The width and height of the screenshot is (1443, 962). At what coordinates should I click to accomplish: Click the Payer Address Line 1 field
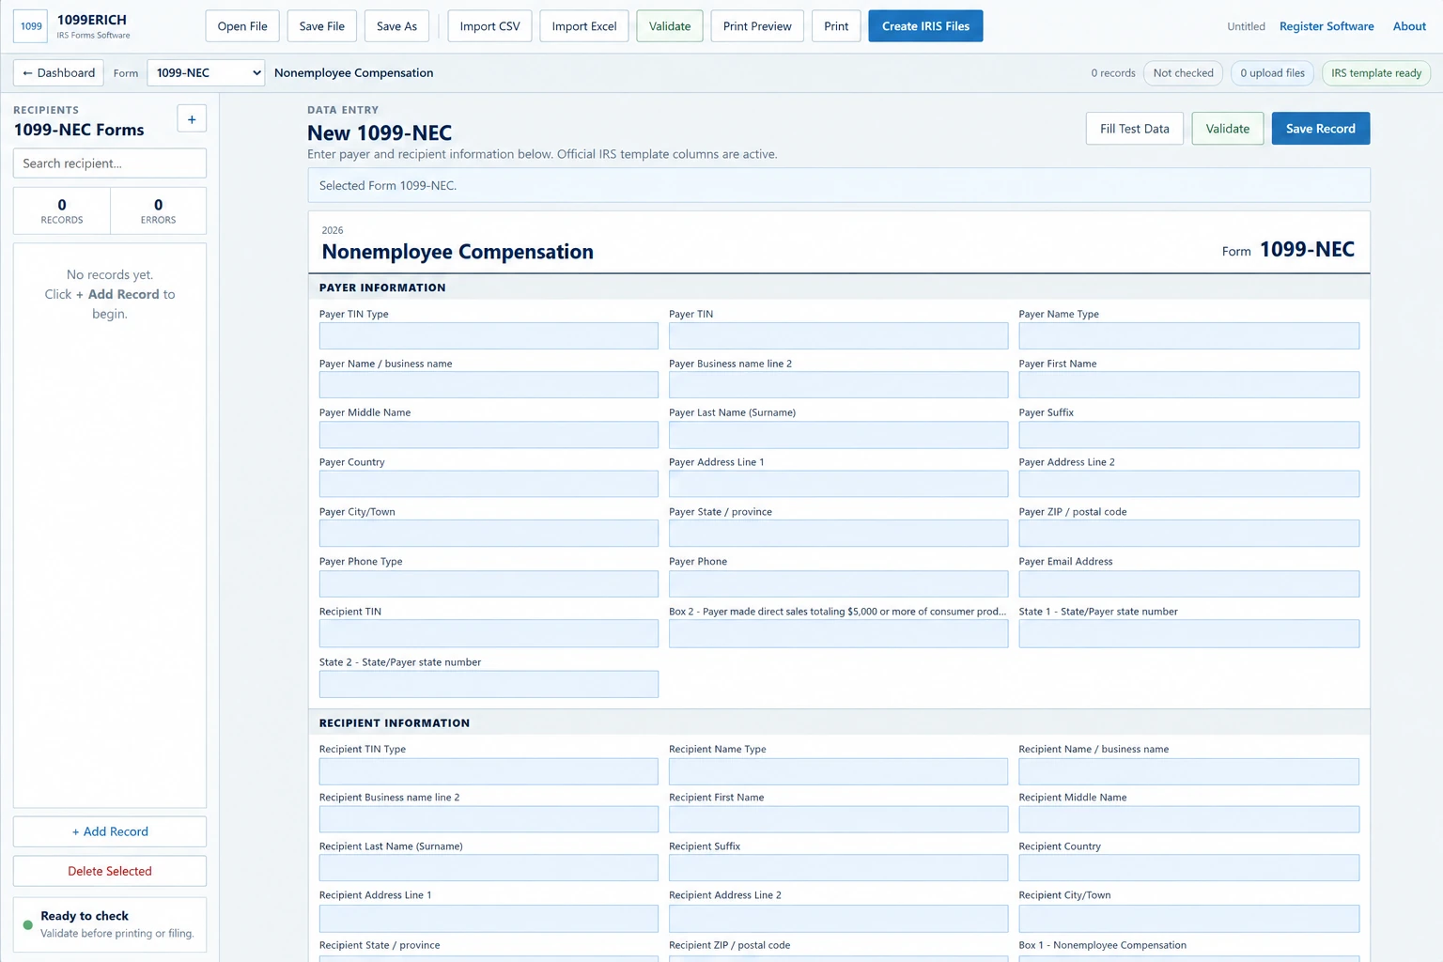(838, 484)
